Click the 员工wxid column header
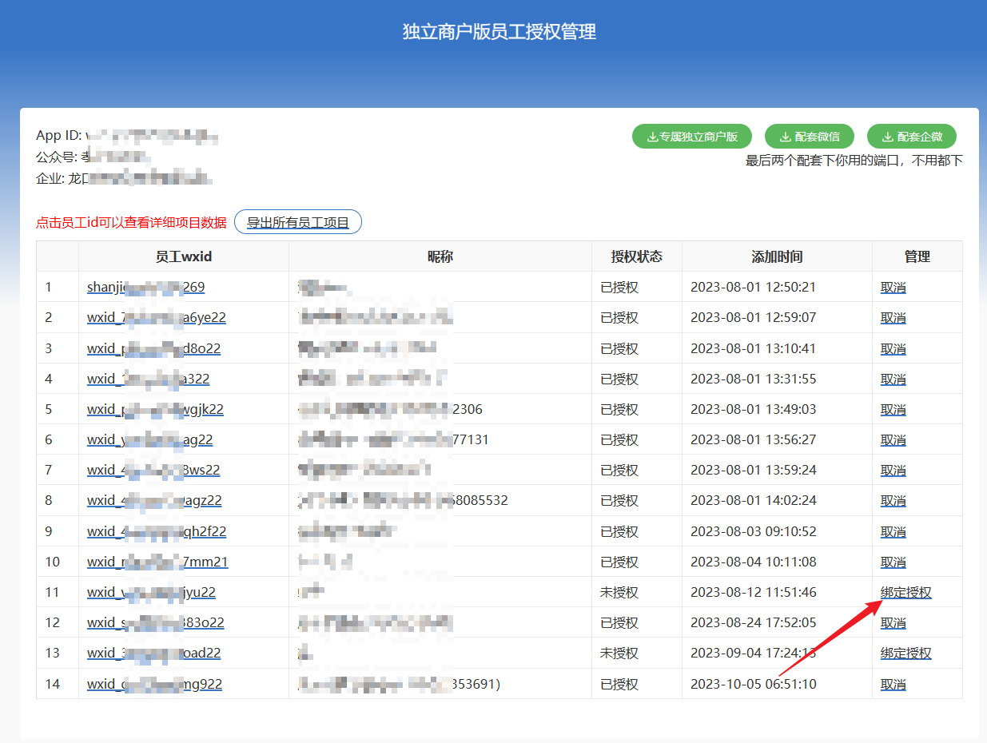The image size is (987, 743). (x=184, y=257)
